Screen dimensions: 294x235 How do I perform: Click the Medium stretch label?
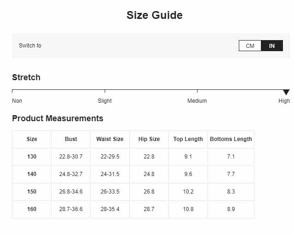coord(197,101)
